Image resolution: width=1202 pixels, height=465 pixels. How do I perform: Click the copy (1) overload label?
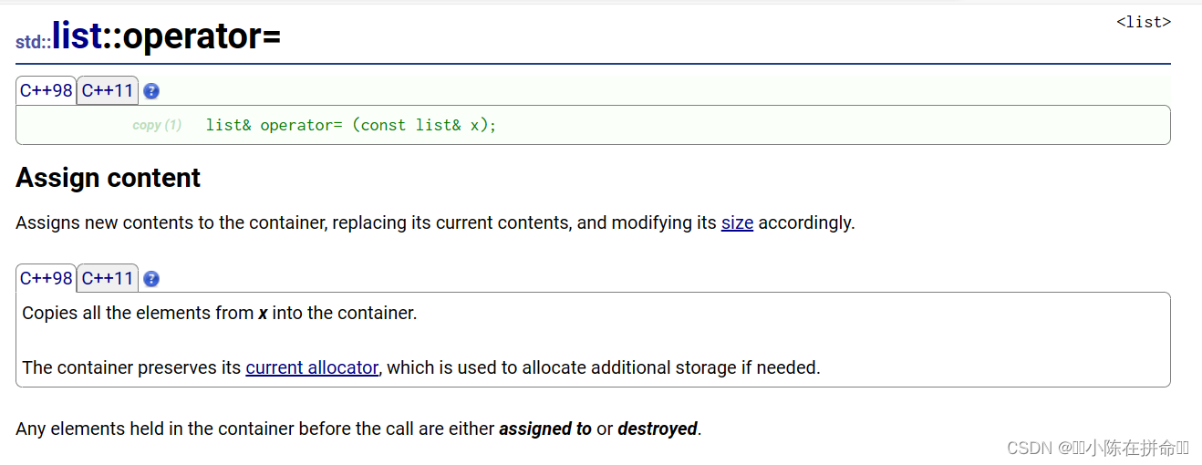pyautogui.click(x=157, y=125)
